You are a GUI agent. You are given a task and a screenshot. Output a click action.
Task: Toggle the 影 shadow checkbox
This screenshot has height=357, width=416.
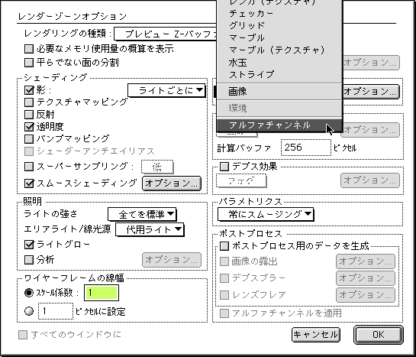(x=29, y=90)
